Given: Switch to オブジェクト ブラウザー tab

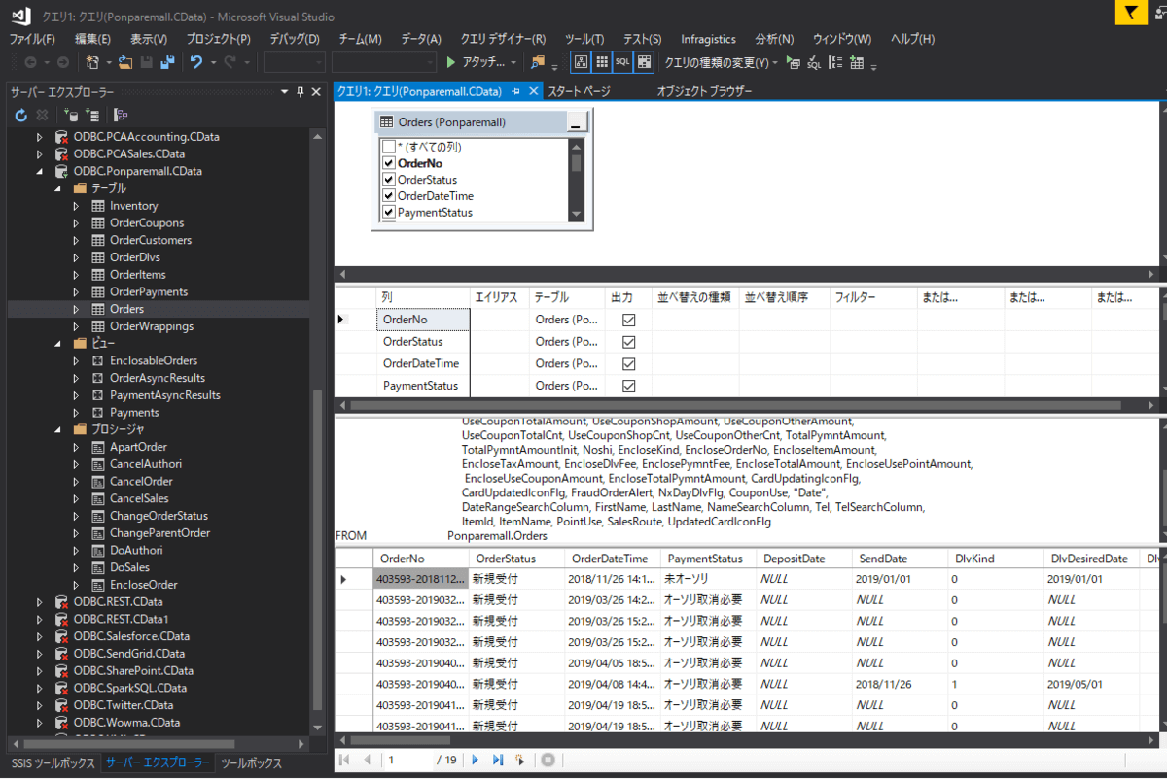Looking at the screenshot, I should pos(704,91).
